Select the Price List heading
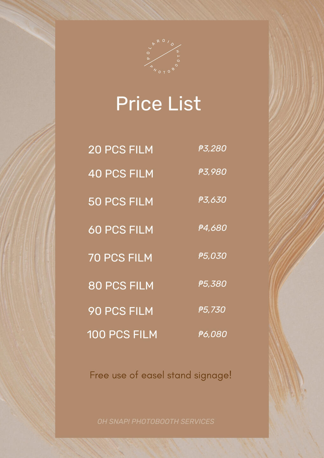This screenshot has width=324, height=458. [x=158, y=104]
